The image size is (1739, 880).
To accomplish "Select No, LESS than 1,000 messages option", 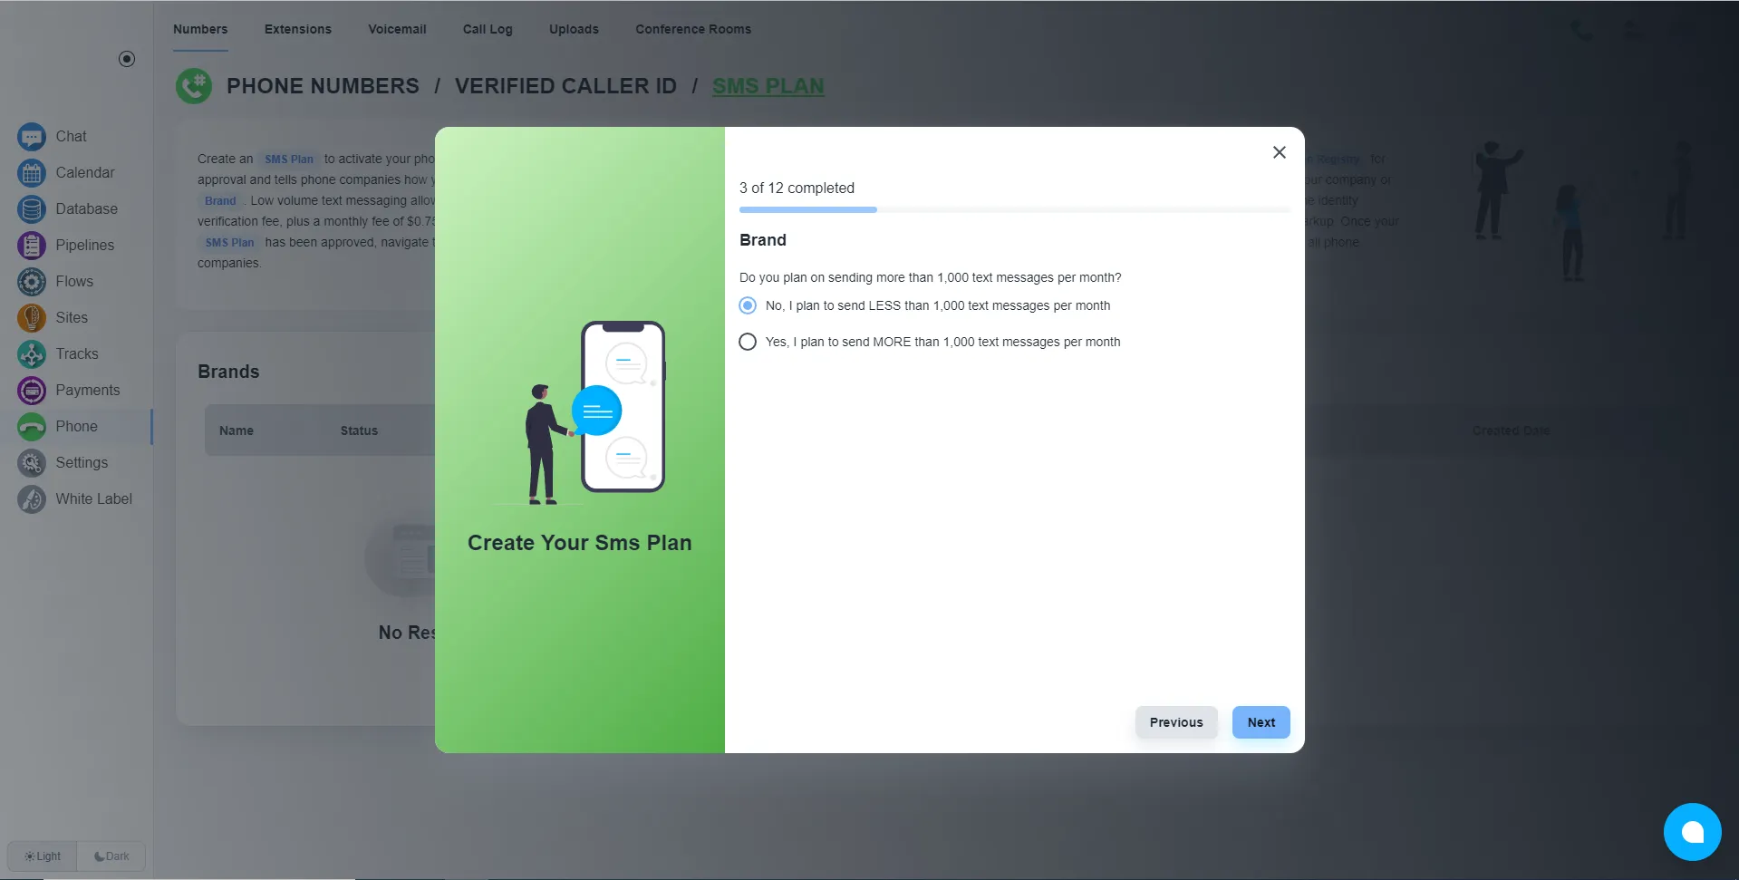I will click(748, 305).
